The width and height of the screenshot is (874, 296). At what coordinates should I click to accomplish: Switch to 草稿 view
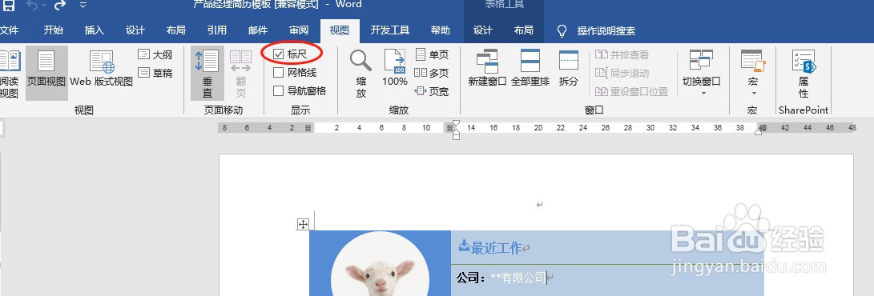(155, 73)
